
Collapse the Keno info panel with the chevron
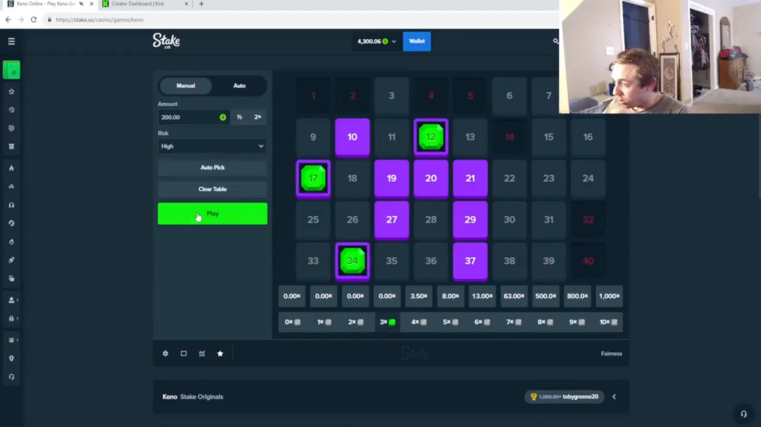point(614,397)
